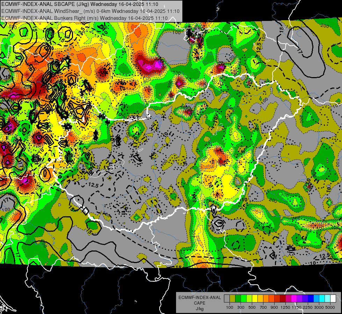Click the legend label 100
The height and width of the screenshot is (314, 342).
pyautogui.click(x=230, y=307)
